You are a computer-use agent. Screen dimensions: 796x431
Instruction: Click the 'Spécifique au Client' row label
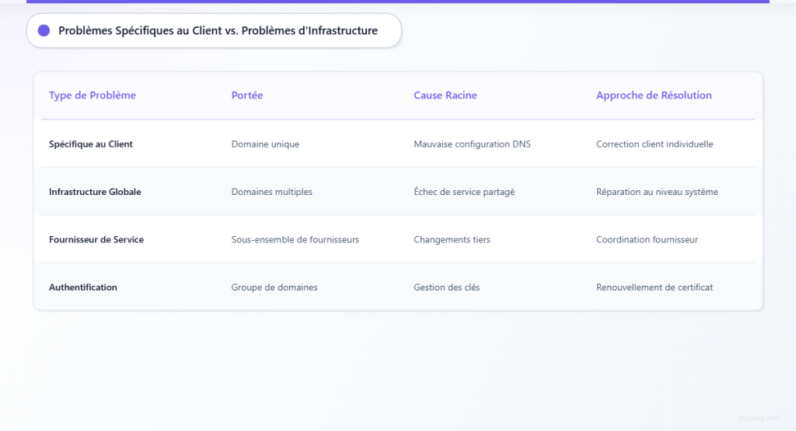pos(91,144)
